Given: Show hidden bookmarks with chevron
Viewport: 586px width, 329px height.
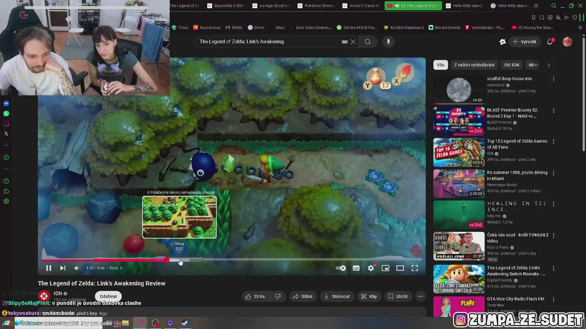Looking at the screenshot, I should [581, 27].
